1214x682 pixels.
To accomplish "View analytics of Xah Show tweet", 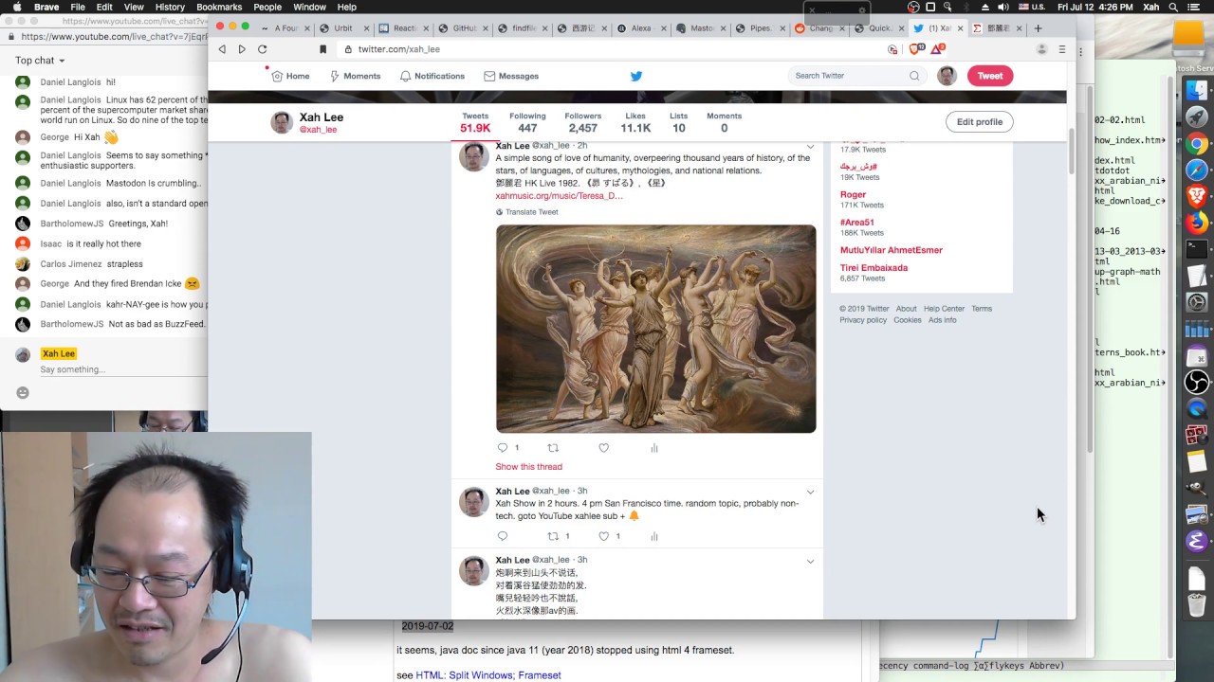I will [654, 536].
